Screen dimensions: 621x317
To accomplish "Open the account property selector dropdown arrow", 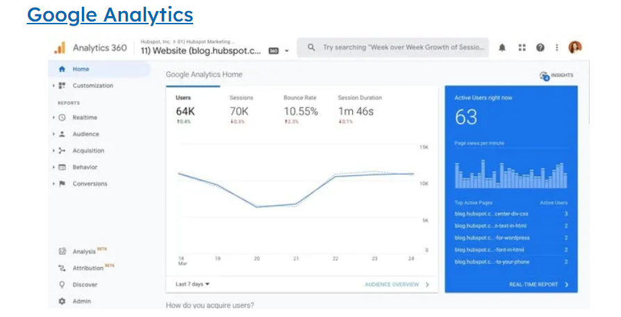I will tap(287, 51).
